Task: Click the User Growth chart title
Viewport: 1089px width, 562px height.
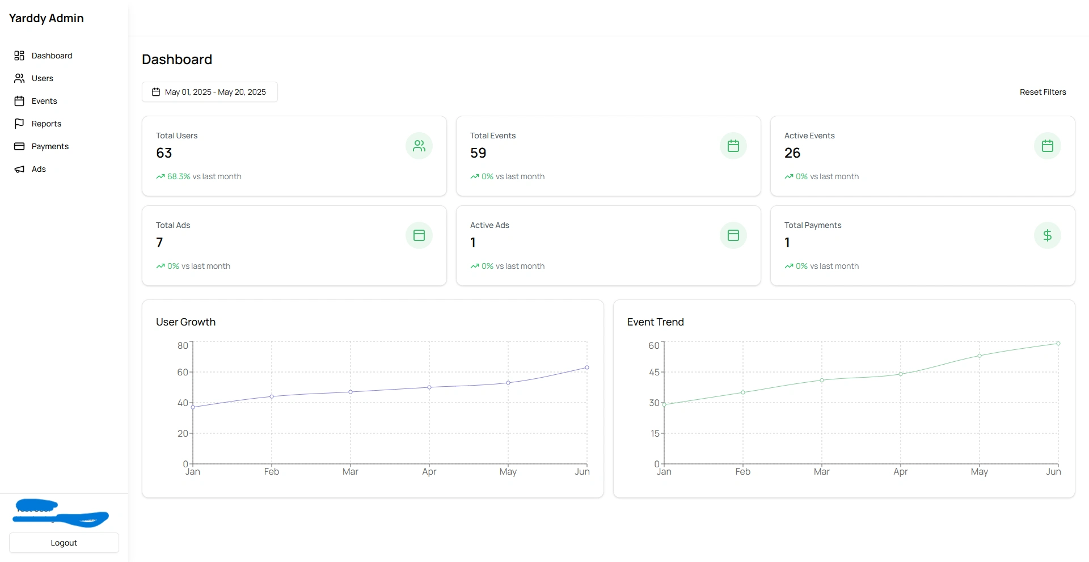Action: [185, 322]
